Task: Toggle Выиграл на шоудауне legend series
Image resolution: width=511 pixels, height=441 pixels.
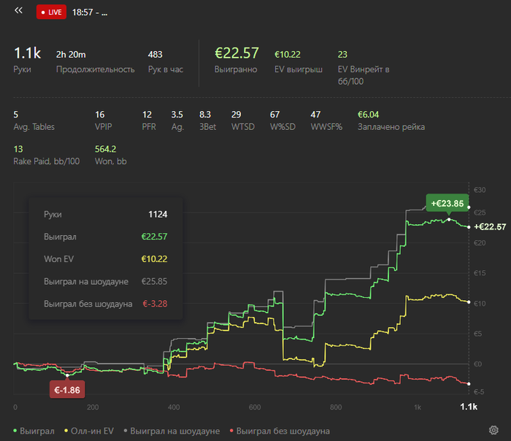Action: click(172, 431)
